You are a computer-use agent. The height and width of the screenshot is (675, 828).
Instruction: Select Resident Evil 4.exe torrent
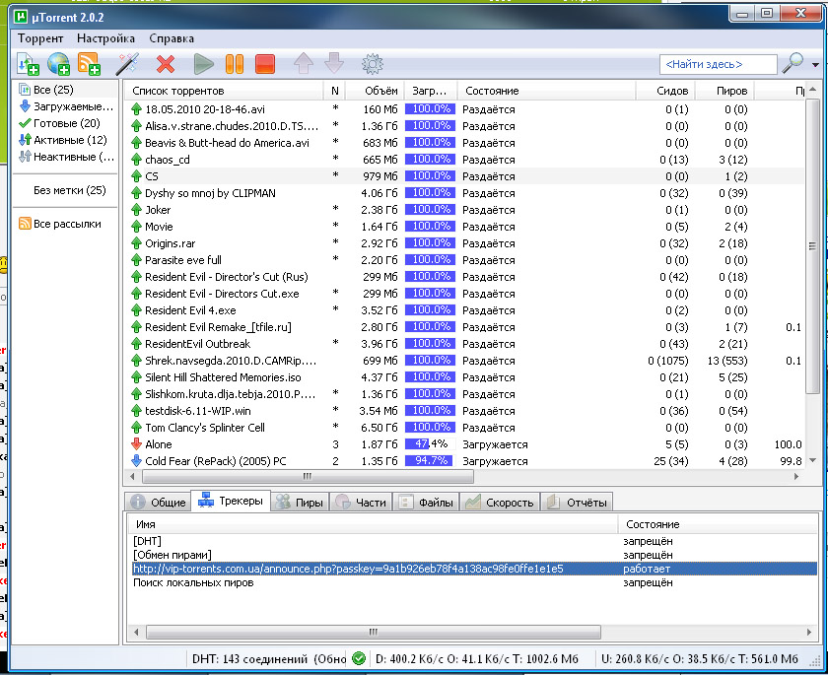point(464,310)
